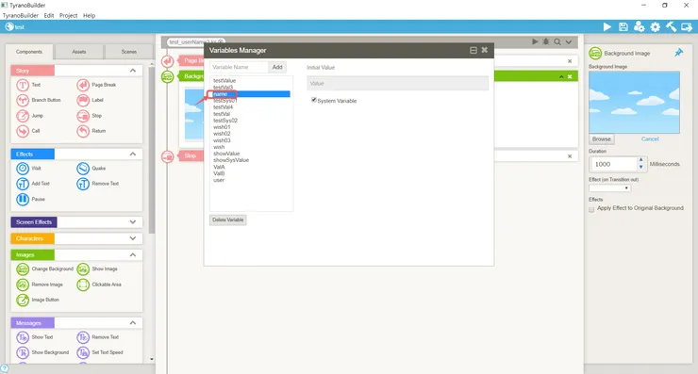Choose the Clickable Area icon
Screen dimensions: 698x374
pyautogui.click(x=83, y=285)
